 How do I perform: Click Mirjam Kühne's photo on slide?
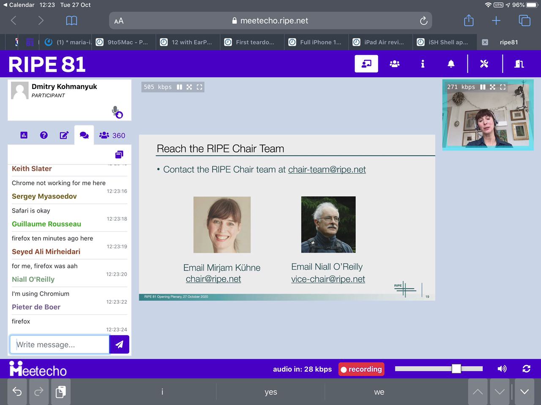pyautogui.click(x=222, y=225)
